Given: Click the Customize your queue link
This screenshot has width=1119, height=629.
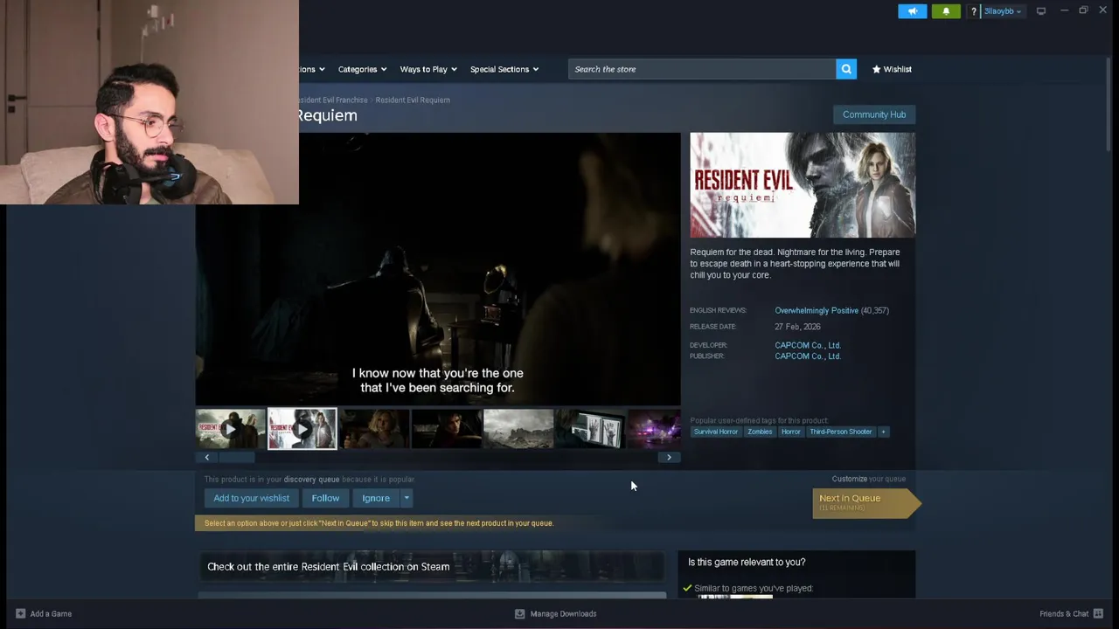Looking at the screenshot, I should tap(869, 479).
